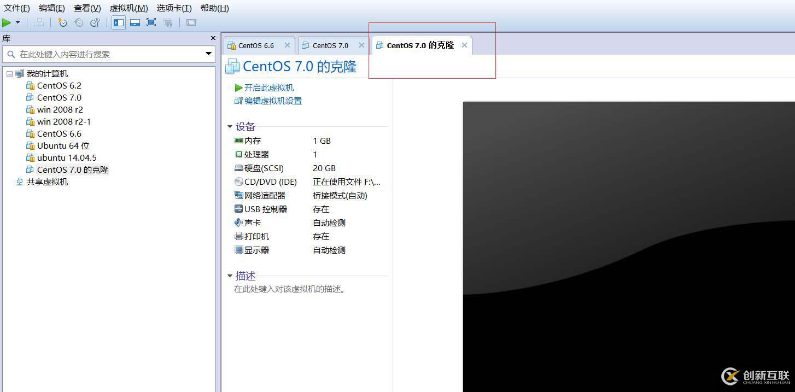Toggle the library sidebar panel icon
Viewport: 795px width, 392px height.
click(118, 22)
